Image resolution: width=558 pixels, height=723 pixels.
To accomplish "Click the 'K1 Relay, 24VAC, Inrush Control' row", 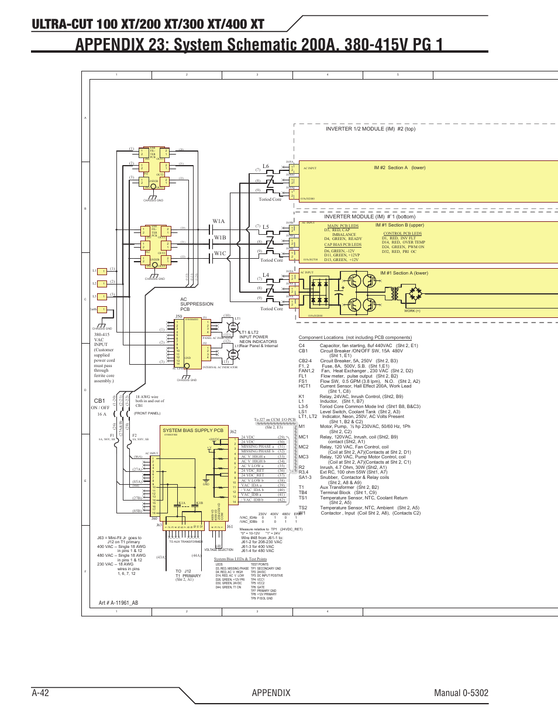I will tap(351, 397).
